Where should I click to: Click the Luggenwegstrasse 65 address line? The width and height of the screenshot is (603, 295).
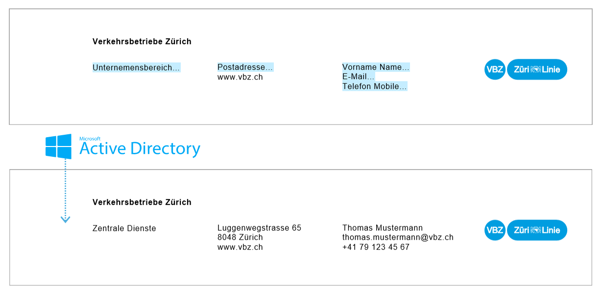pos(259,228)
